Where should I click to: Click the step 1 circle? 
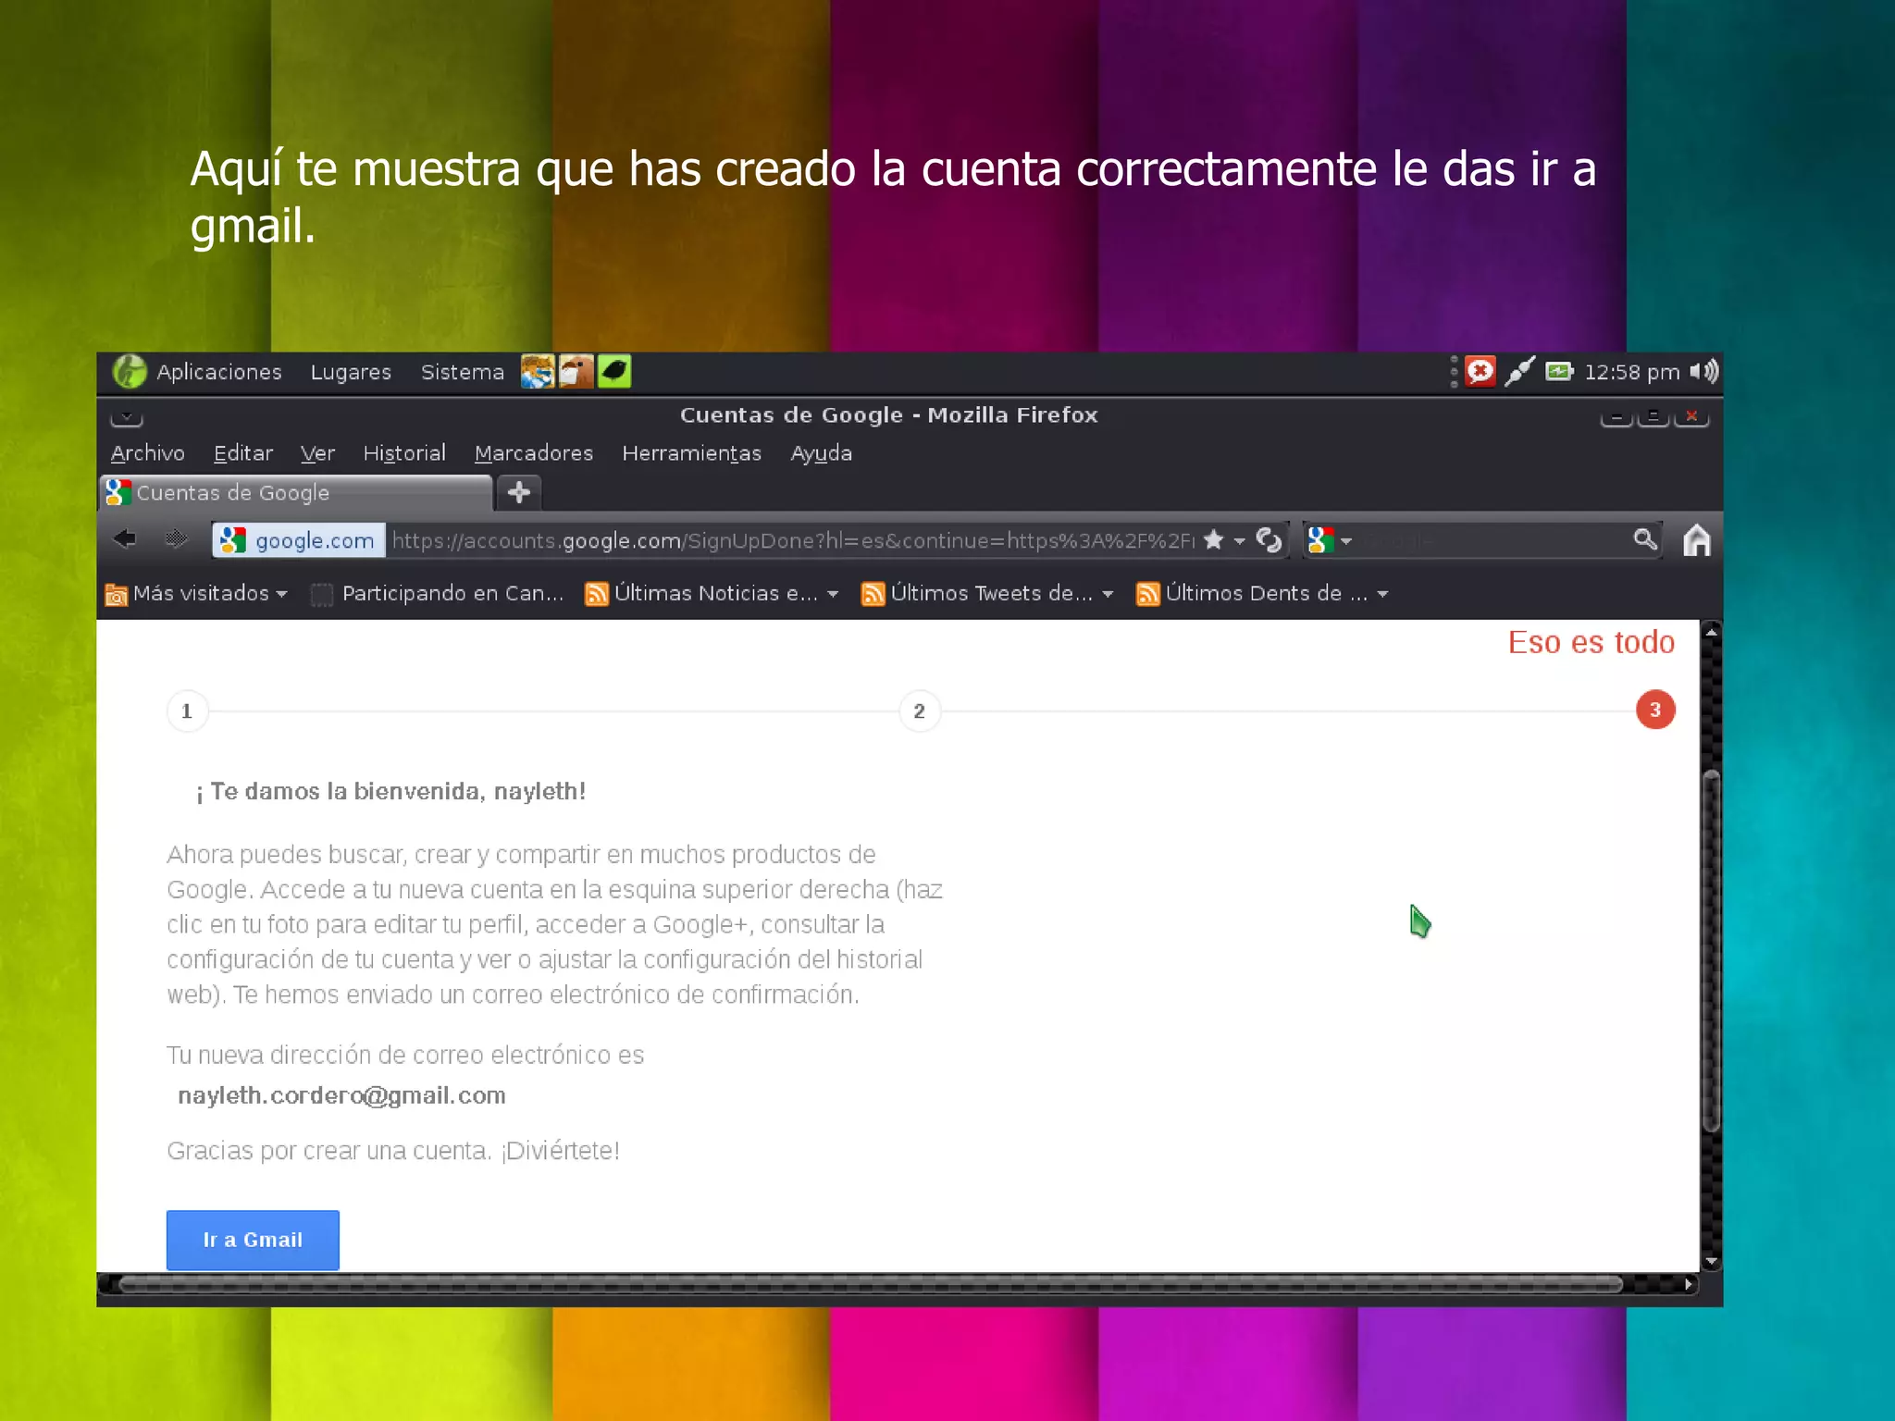187,711
